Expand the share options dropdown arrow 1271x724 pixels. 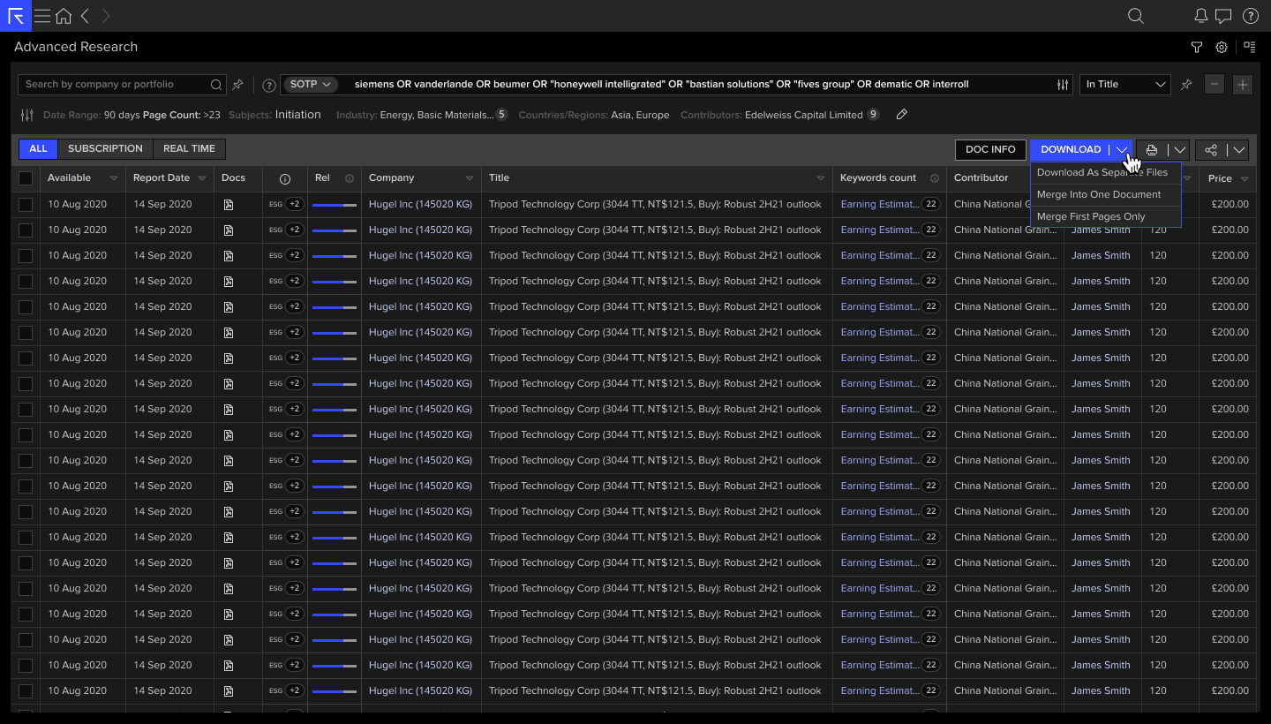point(1239,150)
